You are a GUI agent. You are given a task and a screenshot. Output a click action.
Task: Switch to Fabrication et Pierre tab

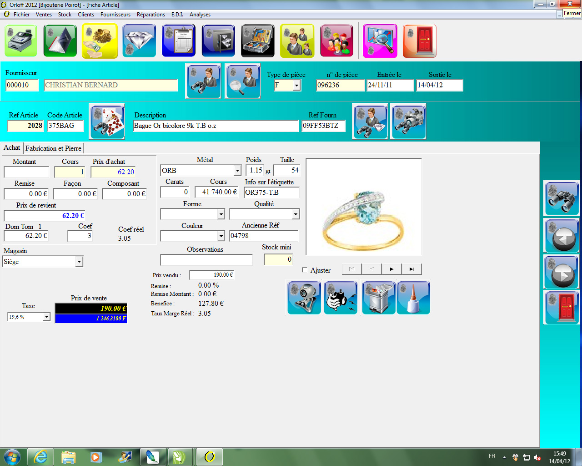53,148
